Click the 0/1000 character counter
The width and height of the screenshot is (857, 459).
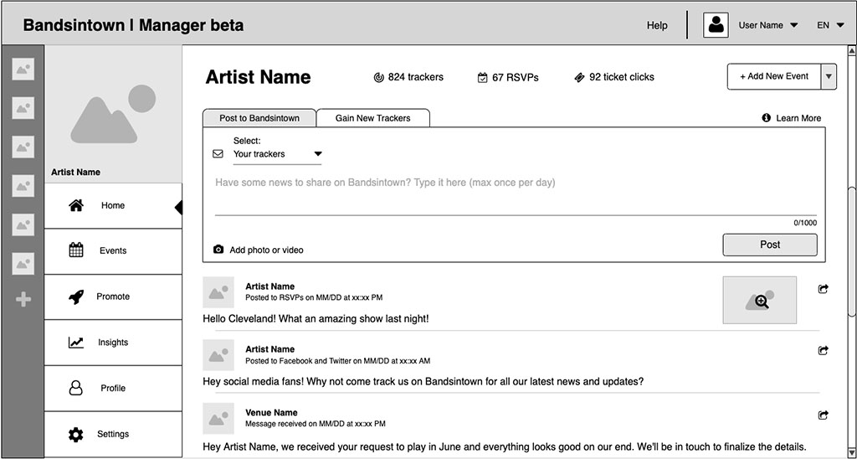coord(805,223)
